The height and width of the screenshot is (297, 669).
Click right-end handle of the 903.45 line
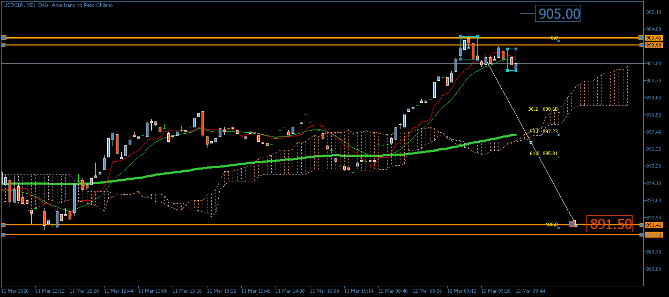coord(641,38)
